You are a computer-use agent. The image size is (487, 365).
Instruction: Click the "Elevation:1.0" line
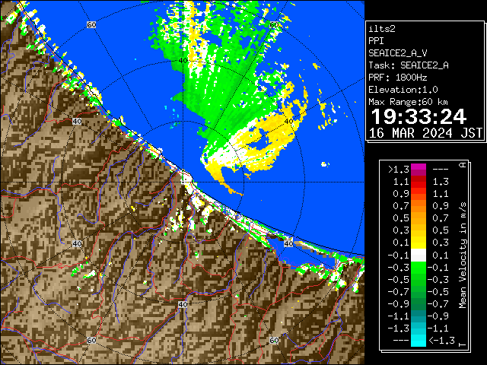click(x=403, y=90)
